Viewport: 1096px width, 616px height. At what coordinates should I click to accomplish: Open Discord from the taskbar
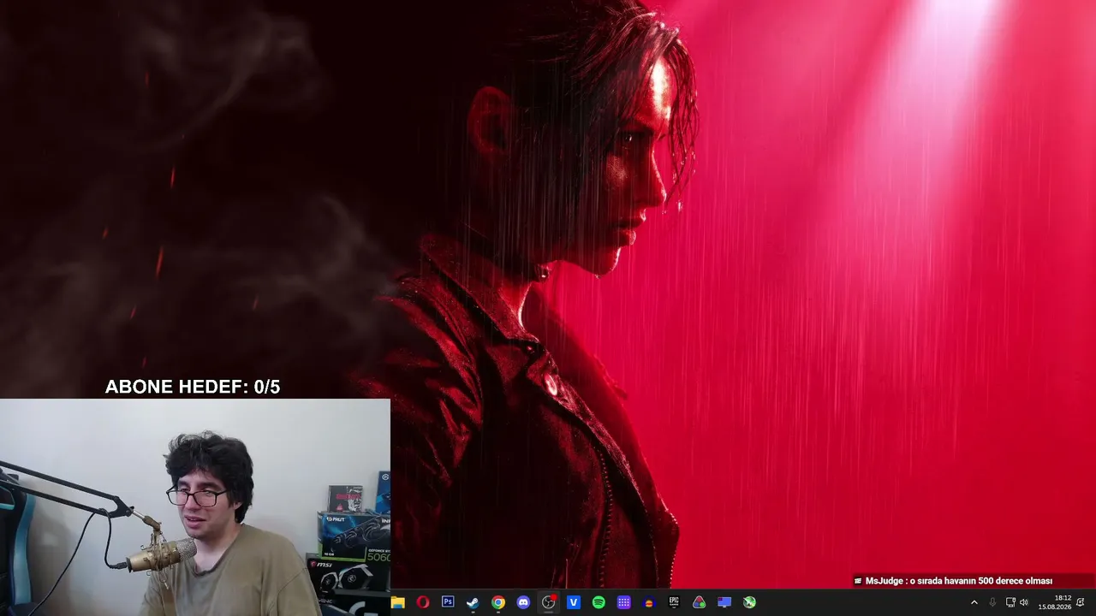coord(523,602)
